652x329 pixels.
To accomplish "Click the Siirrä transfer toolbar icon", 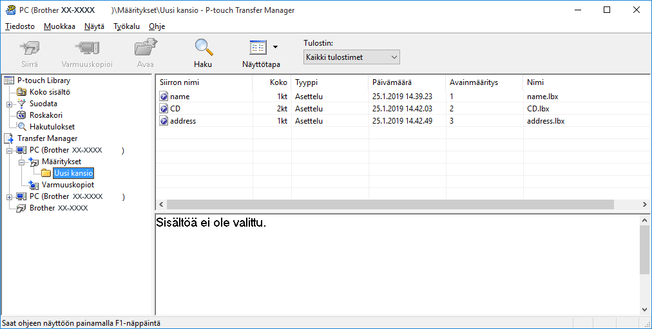I will (x=30, y=48).
